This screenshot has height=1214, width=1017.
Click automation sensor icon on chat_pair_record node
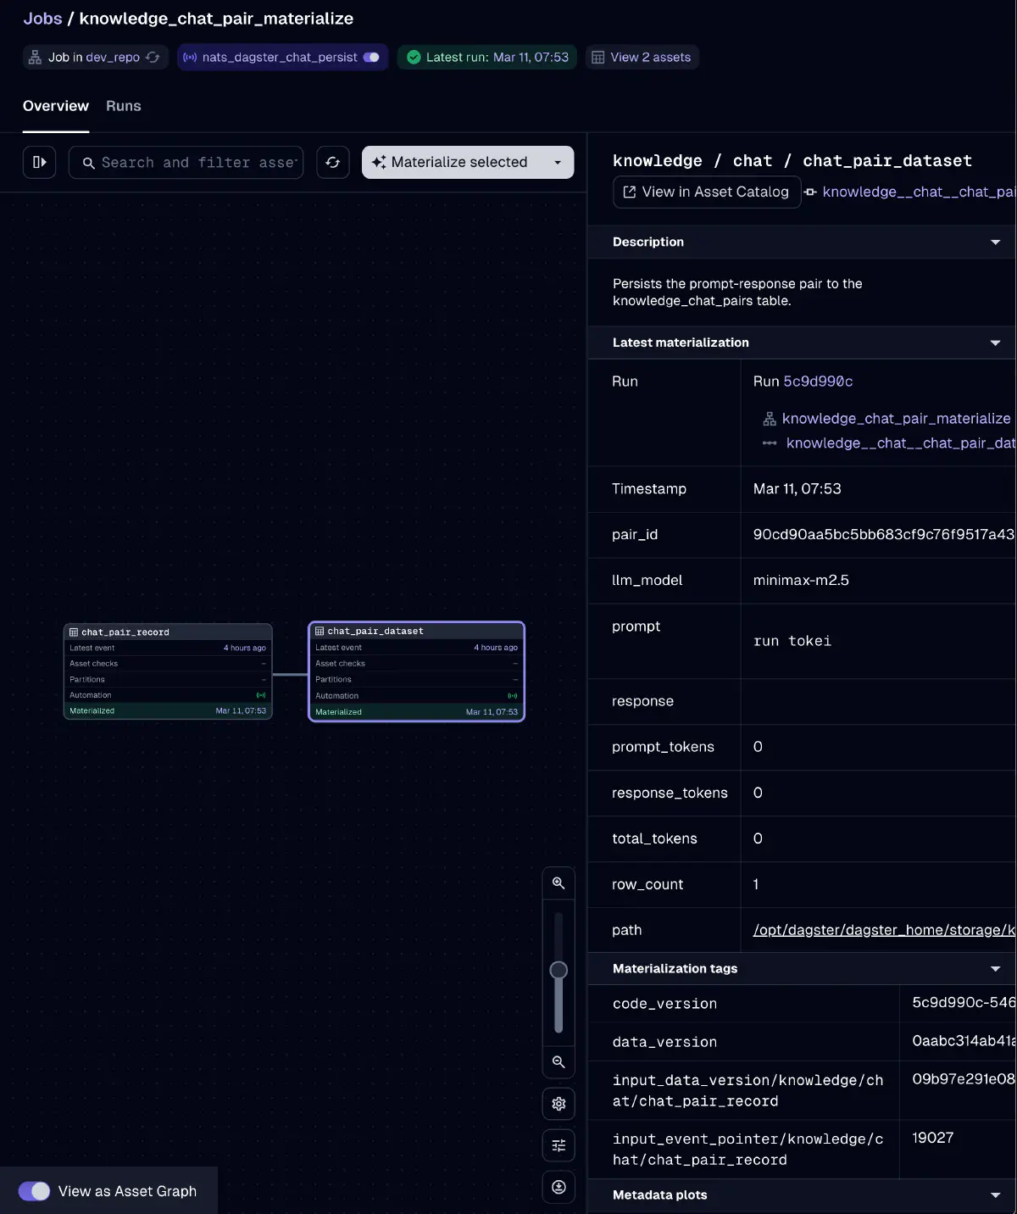point(261,695)
